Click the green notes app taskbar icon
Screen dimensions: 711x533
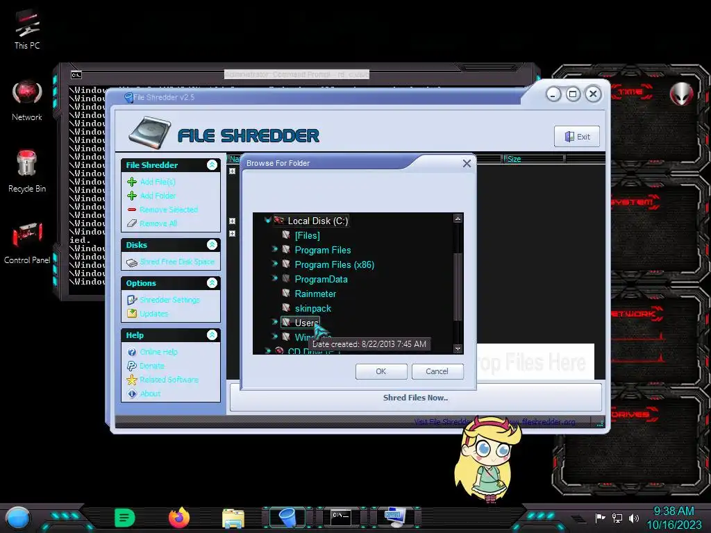[x=125, y=518]
